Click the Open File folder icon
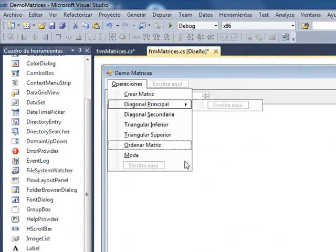The width and height of the screenshot is (336, 252). 41,26
